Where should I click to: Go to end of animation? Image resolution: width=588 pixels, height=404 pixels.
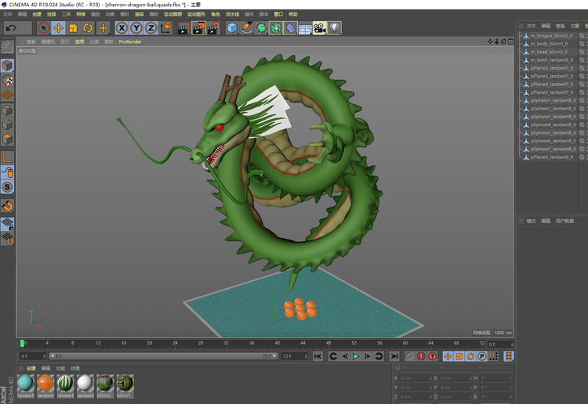(394, 356)
